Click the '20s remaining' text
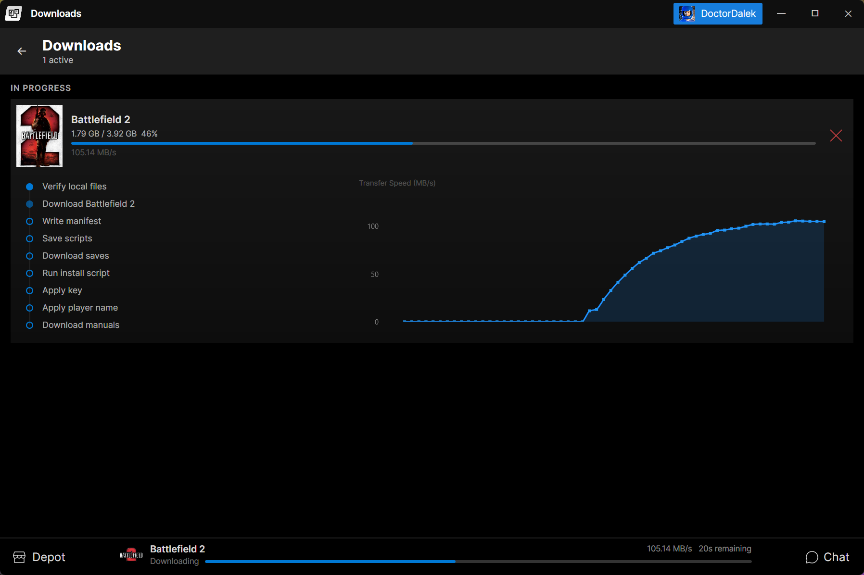 (x=725, y=549)
